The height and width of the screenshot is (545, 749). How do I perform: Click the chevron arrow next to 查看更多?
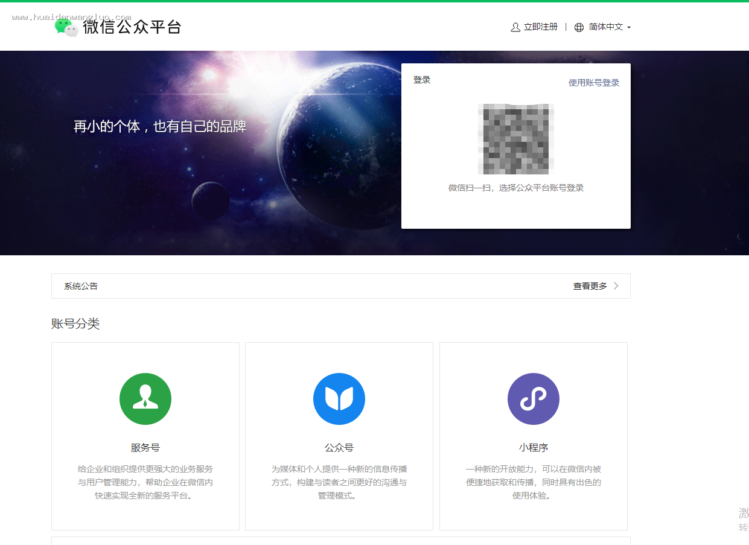tap(616, 286)
